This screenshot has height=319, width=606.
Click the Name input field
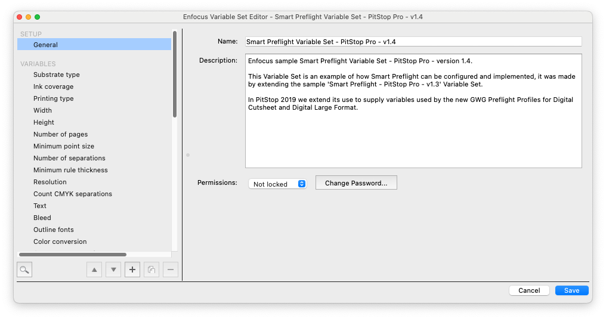[x=413, y=42]
